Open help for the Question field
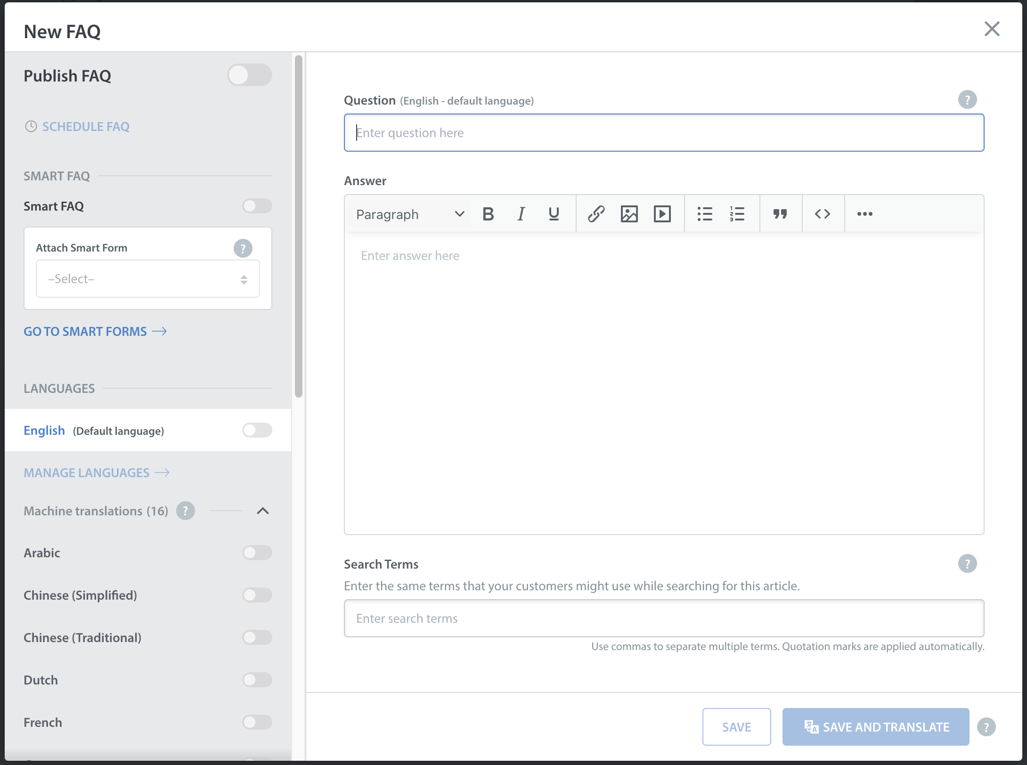The image size is (1027, 765). 968,99
